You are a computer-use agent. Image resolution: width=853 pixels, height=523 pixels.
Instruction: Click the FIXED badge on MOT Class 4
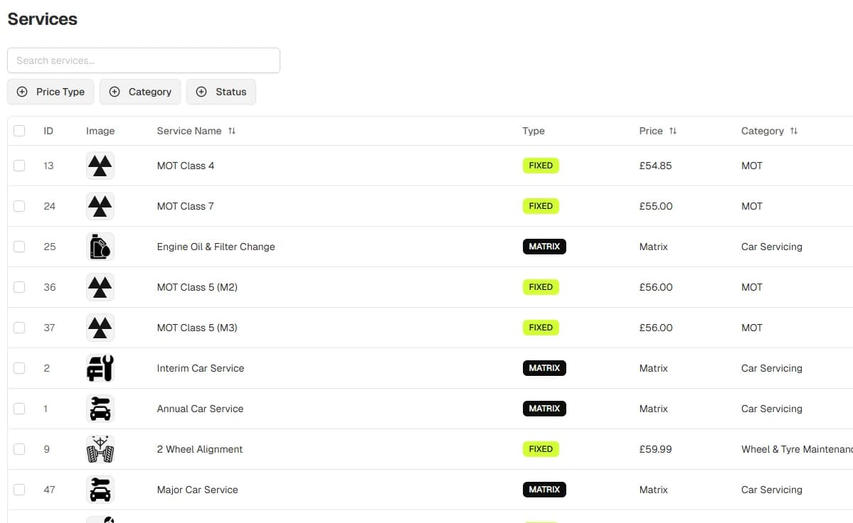(541, 165)
